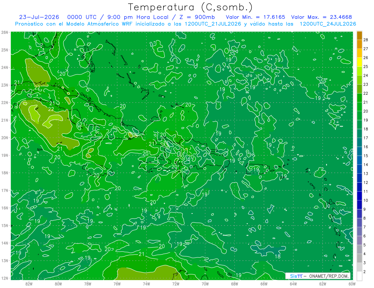Click legend value "13"
Image resolution: width=374 pixels, height=288 pixels.
pyautogui.click(x=366, y=173)
